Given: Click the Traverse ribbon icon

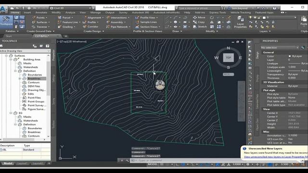Looking at the screenshot, I should pos(34,27).
